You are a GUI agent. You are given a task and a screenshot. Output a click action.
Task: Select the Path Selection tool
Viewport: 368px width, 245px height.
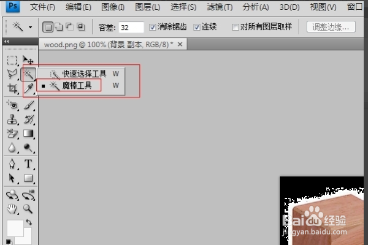[12, 178]
